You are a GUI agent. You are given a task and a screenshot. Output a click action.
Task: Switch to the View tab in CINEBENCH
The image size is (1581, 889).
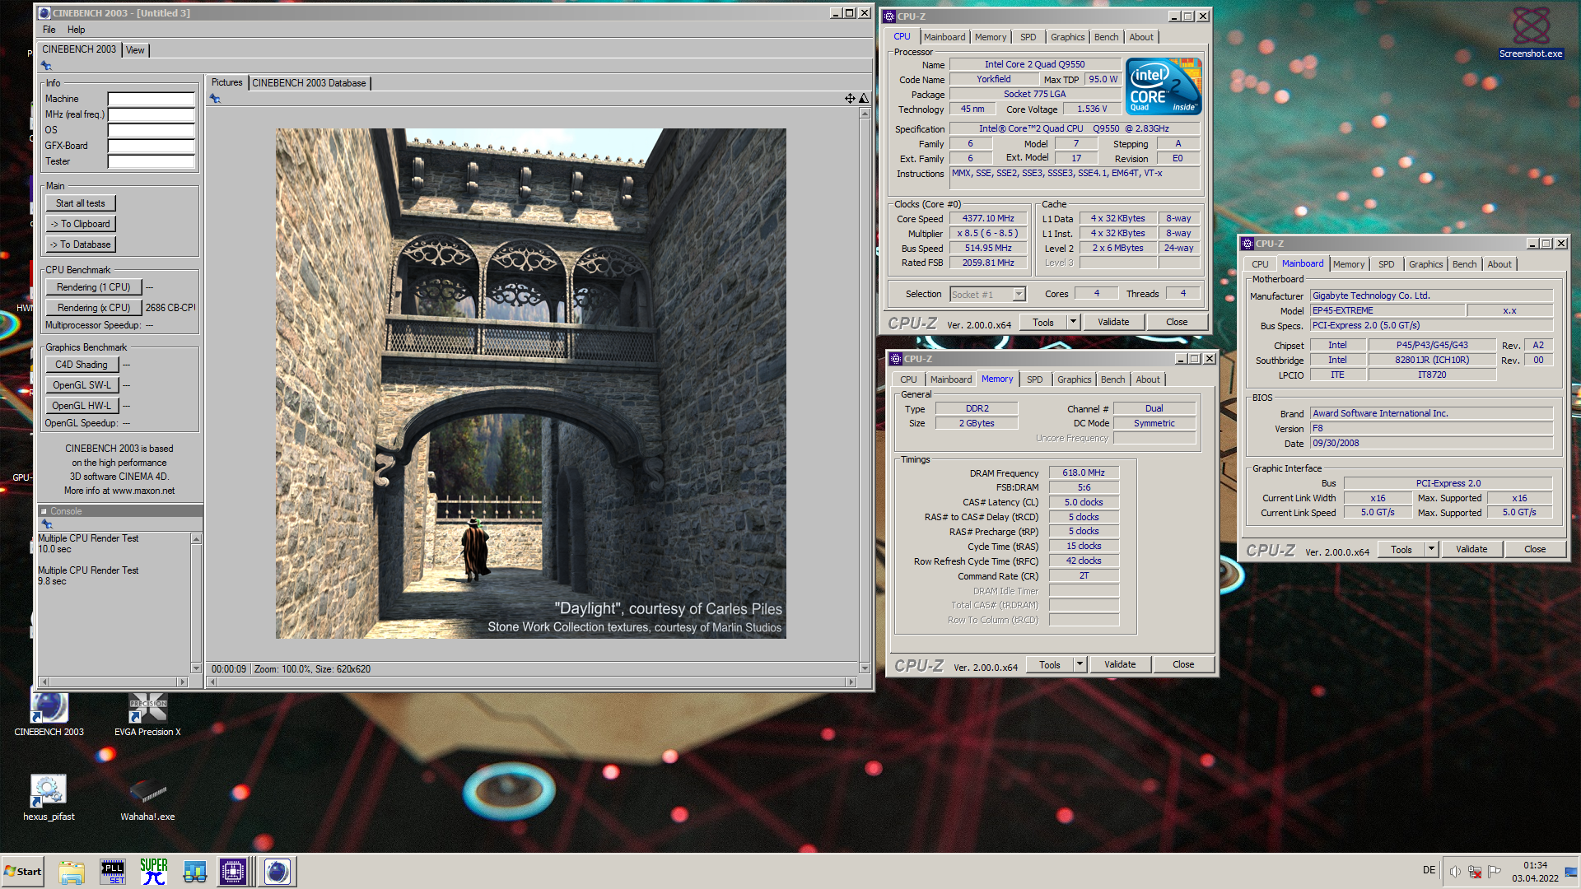135,50
